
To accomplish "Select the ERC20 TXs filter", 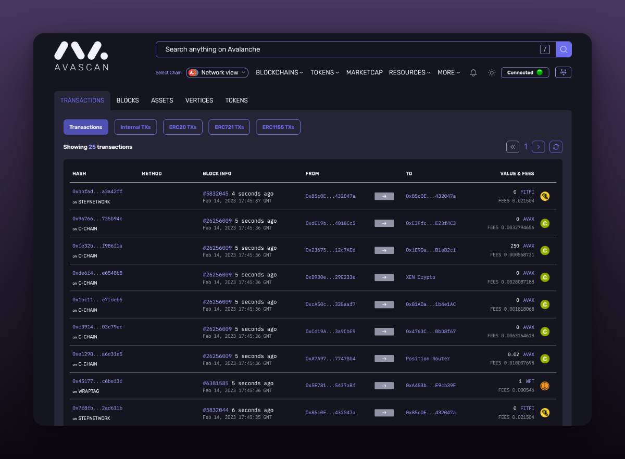I will pos(182,127).
